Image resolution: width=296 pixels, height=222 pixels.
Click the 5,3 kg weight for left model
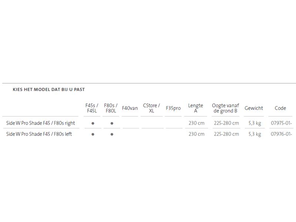tap(255, 134)
